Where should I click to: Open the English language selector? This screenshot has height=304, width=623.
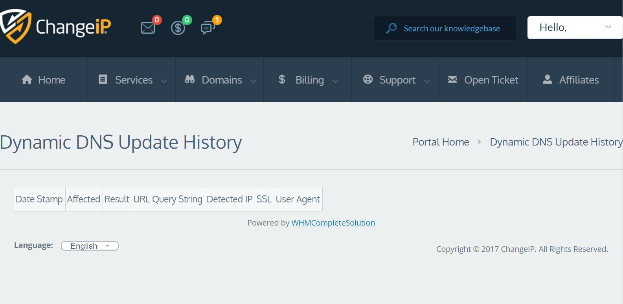[x=90, y=246]
